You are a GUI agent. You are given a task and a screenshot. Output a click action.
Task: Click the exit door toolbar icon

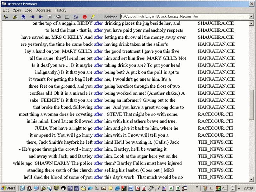(6, 17)
